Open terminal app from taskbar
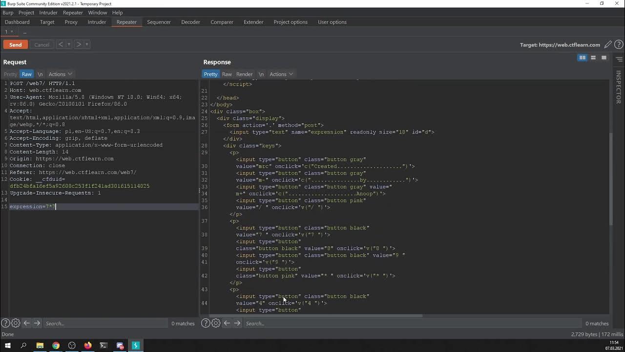625x352 pixels. coord(104,346)
